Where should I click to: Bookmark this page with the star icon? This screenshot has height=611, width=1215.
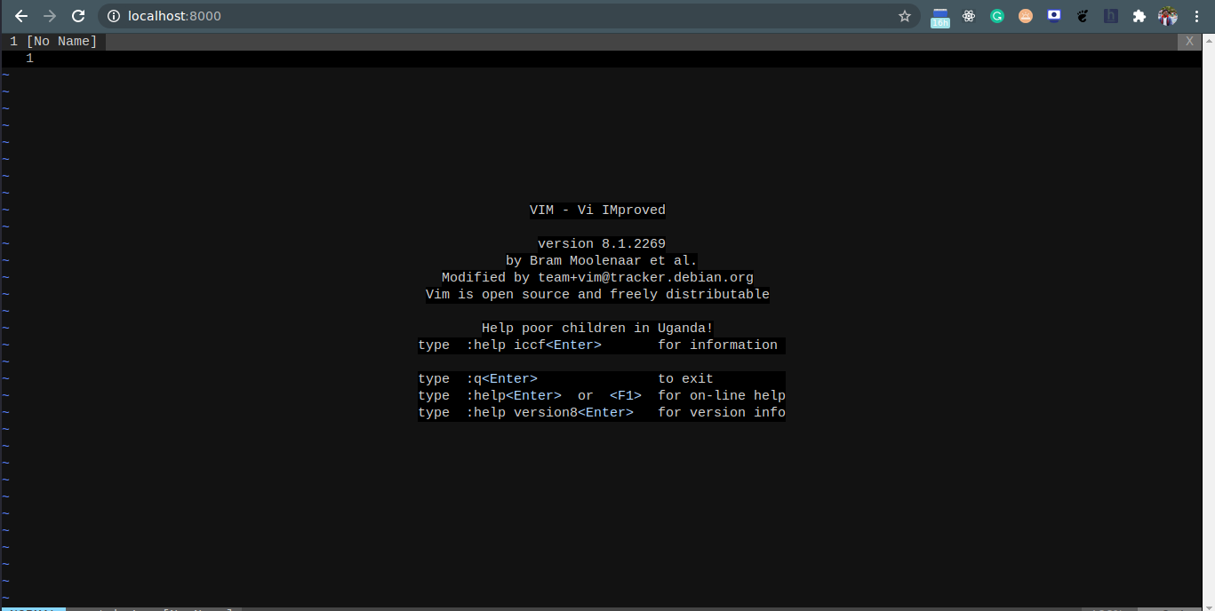pyautogui.click(x=905, y=16)
